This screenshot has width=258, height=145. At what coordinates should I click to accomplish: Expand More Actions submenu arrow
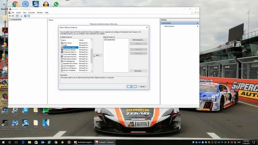198,26
